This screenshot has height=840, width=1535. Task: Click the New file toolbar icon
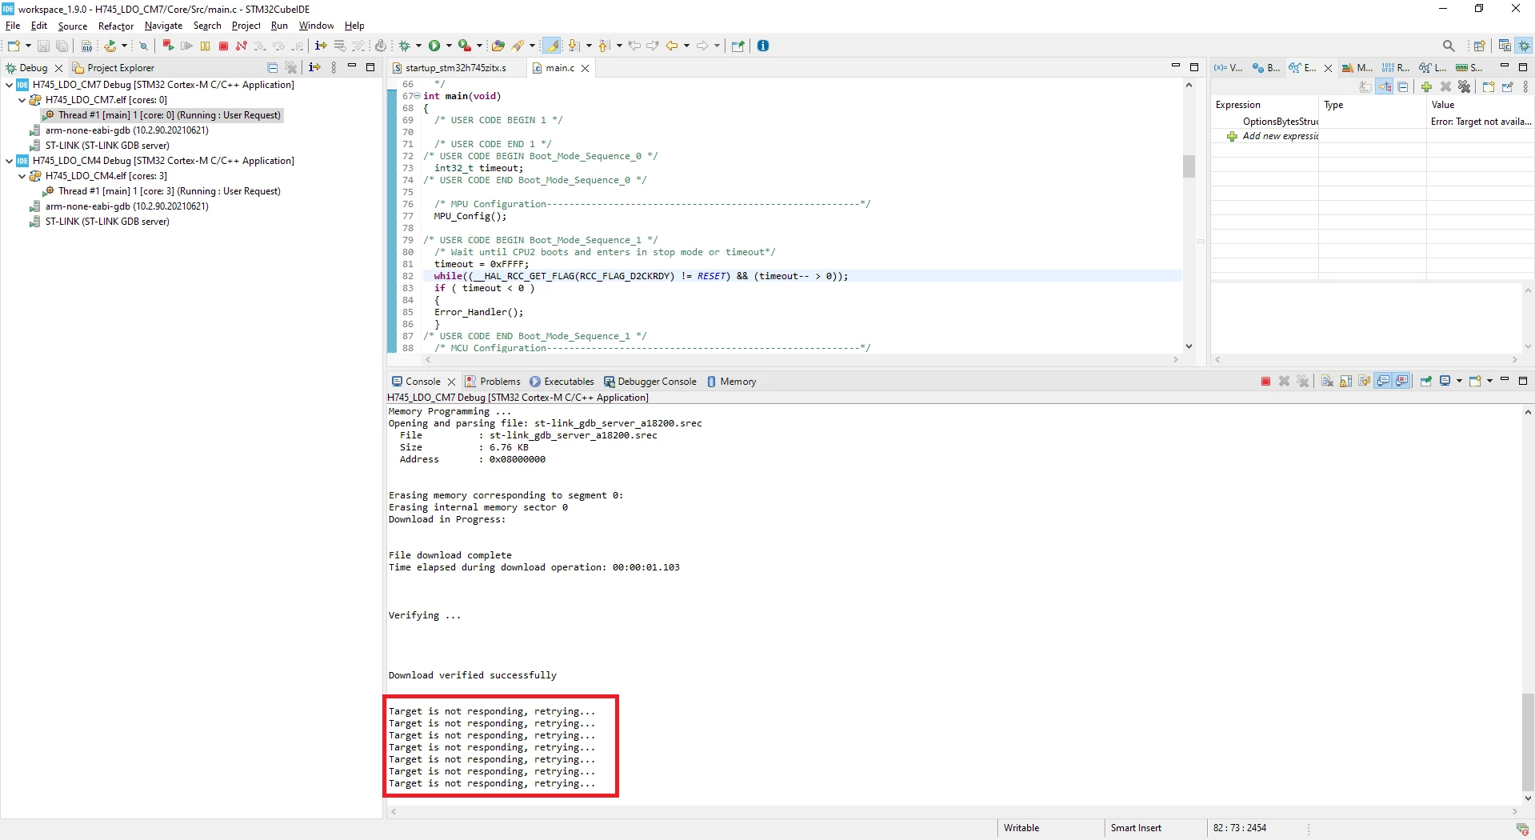pyautogui.click(x=14, y=46)
